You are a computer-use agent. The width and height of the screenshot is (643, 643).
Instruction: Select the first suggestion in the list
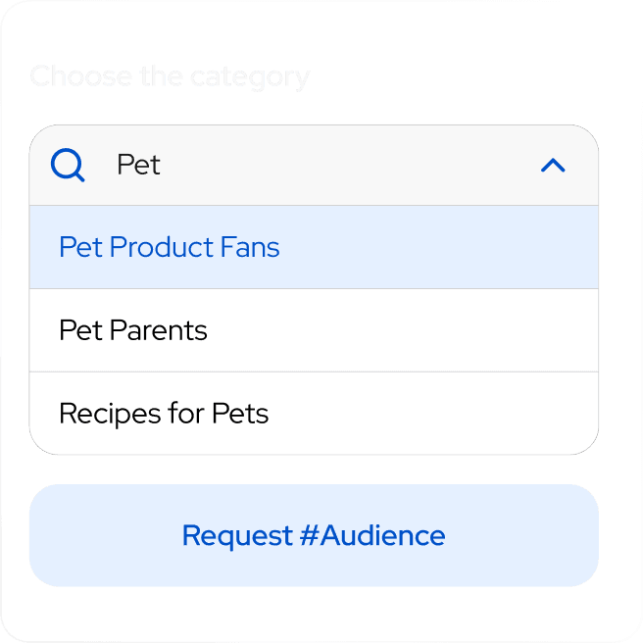click(314, 248)
